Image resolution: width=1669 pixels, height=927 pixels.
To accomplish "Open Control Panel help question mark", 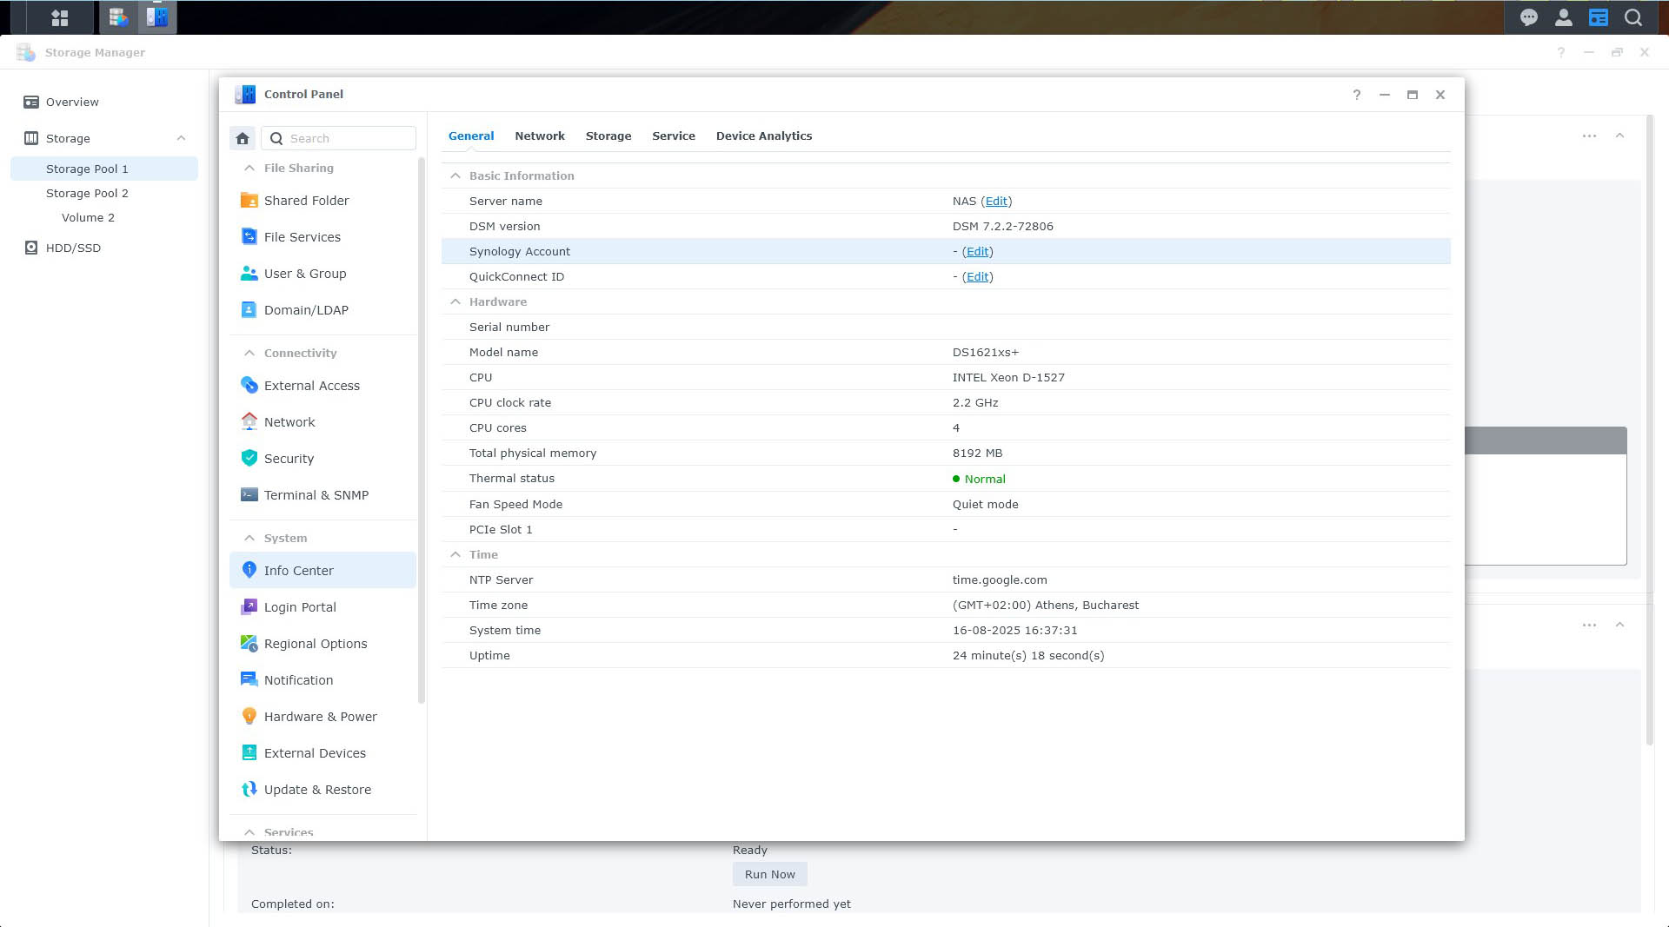I will [x=1356, y=95].
